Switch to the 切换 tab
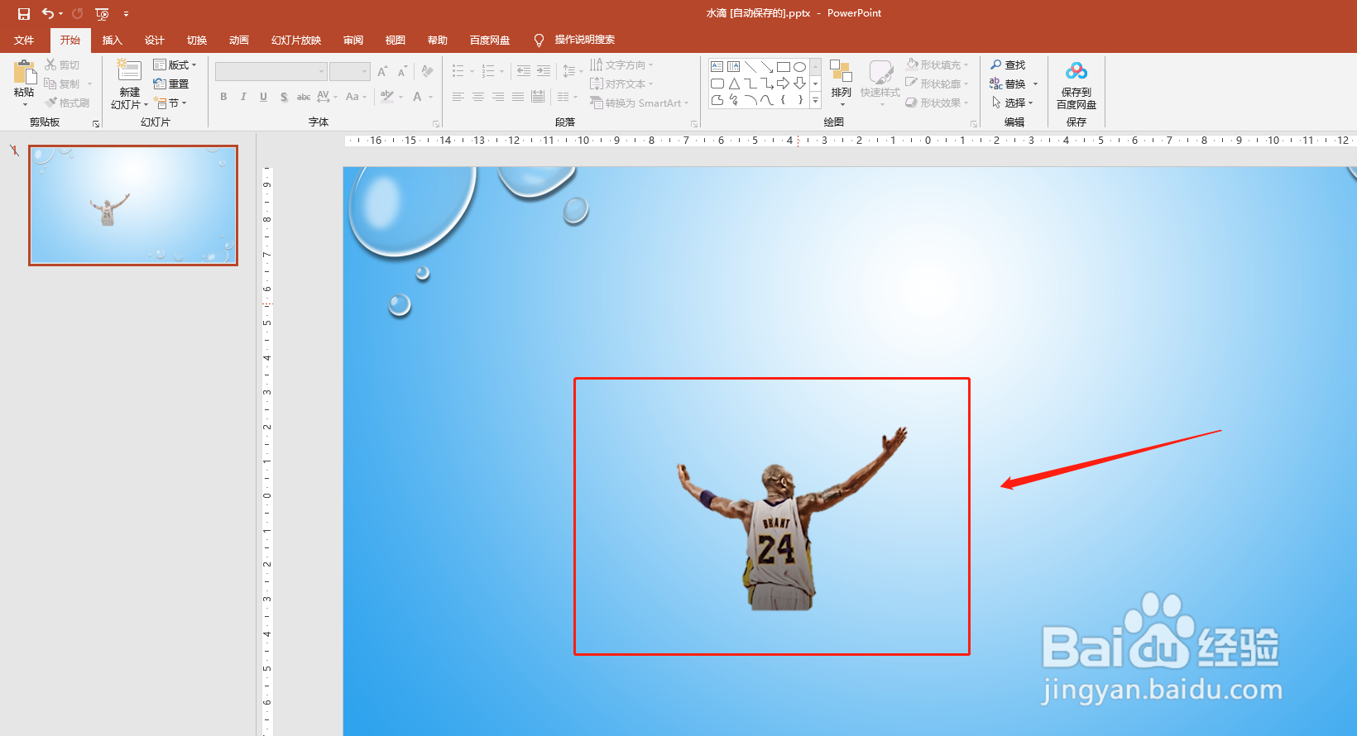 pos(196,40)
